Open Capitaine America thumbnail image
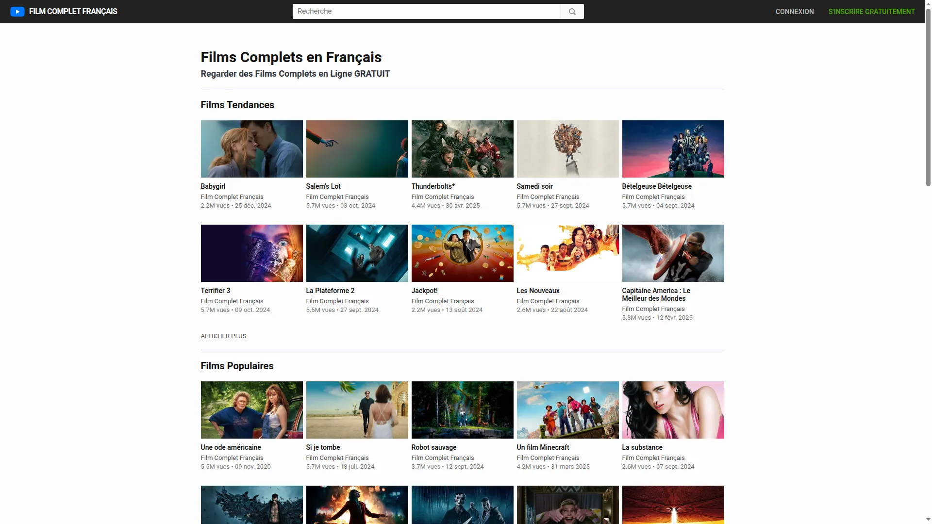Viewport: 932px width, 524px height. (673, 253)
